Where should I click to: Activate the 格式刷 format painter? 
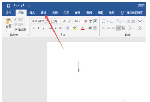coord(20,30)
